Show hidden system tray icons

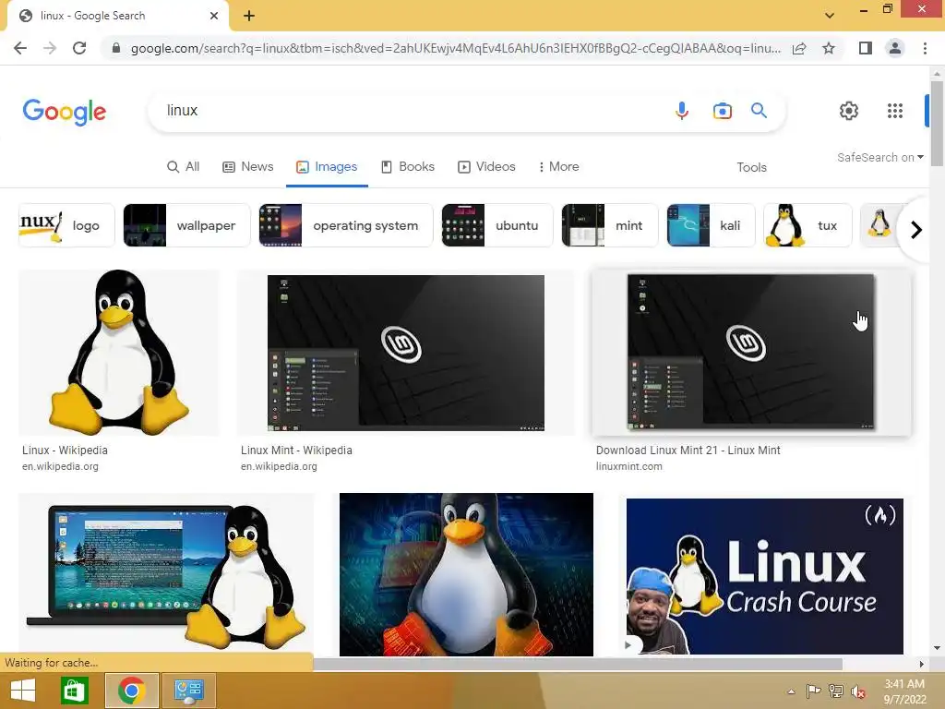tap(791, 691)
